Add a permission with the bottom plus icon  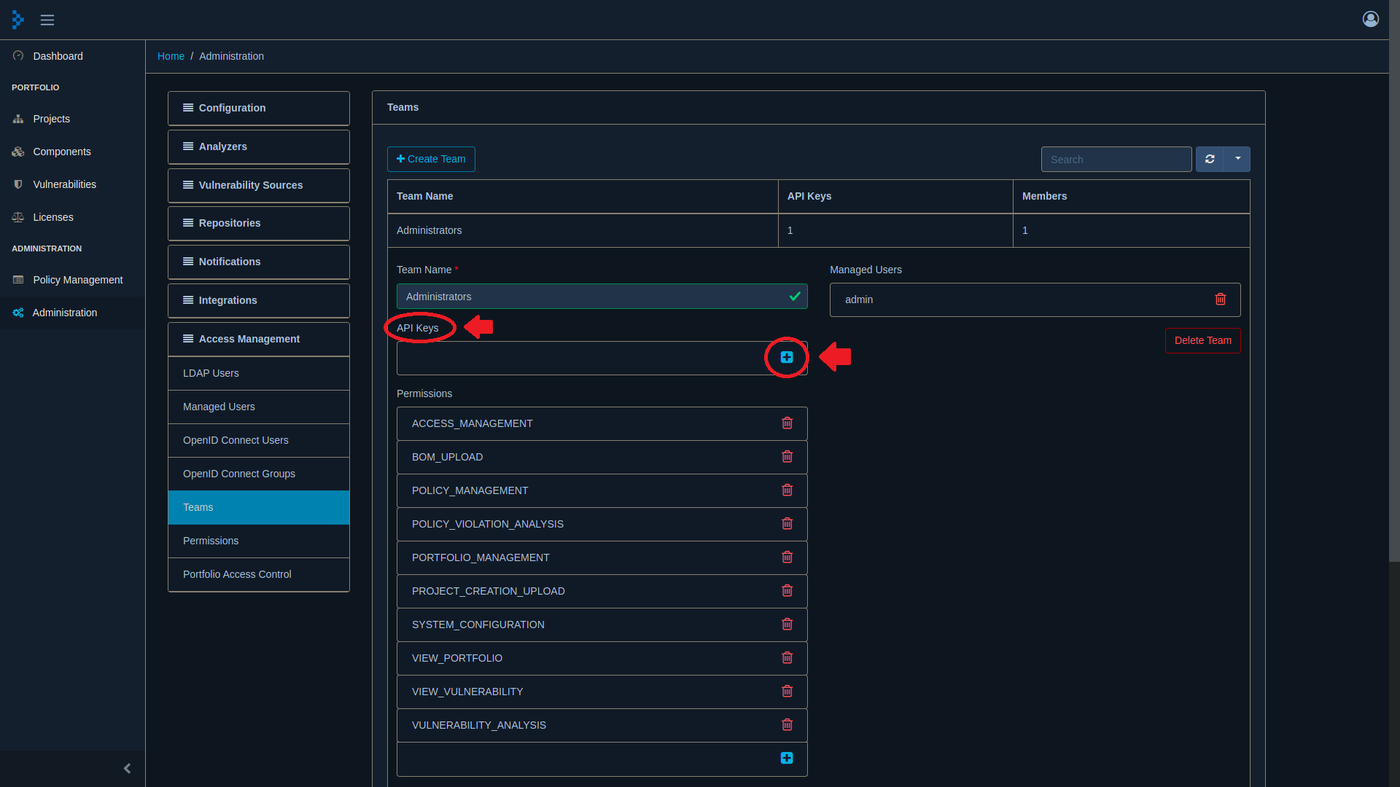coord(787,758)
